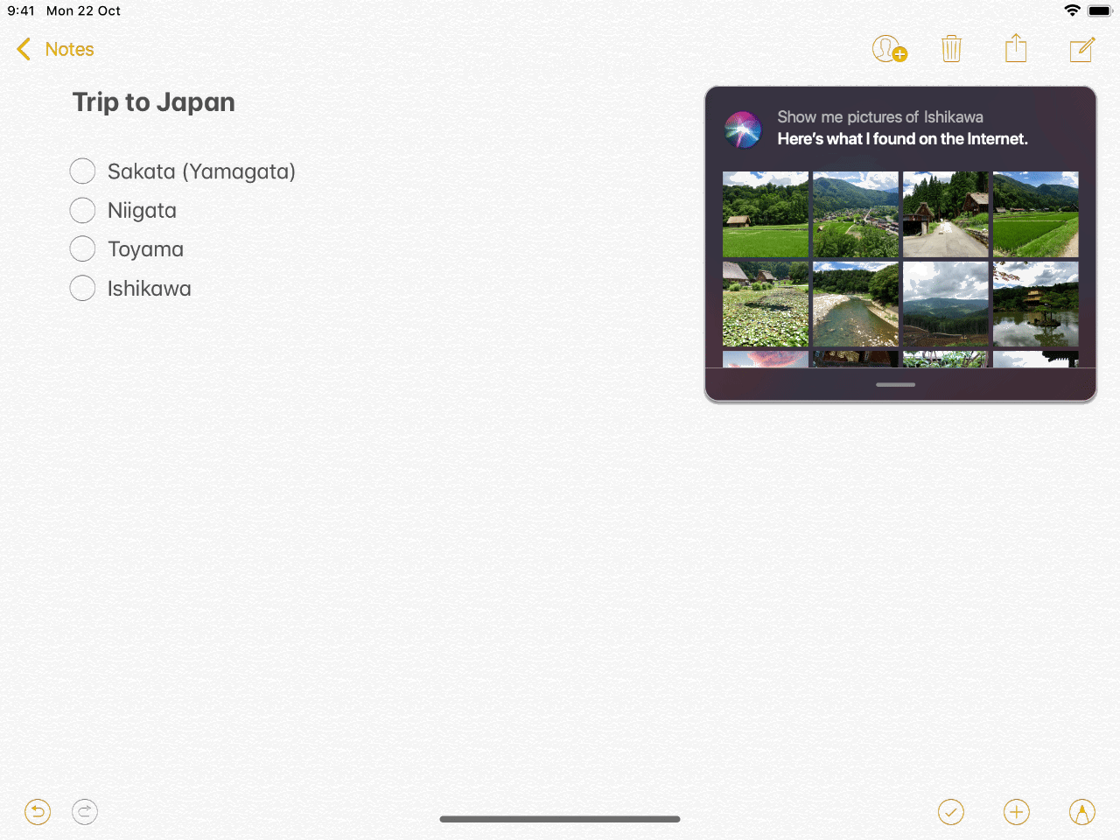Image resolution: width=1120 pixels, height=840 pixels.
Task: Tap the redo arrow icon
Action: tap(85, 812)
